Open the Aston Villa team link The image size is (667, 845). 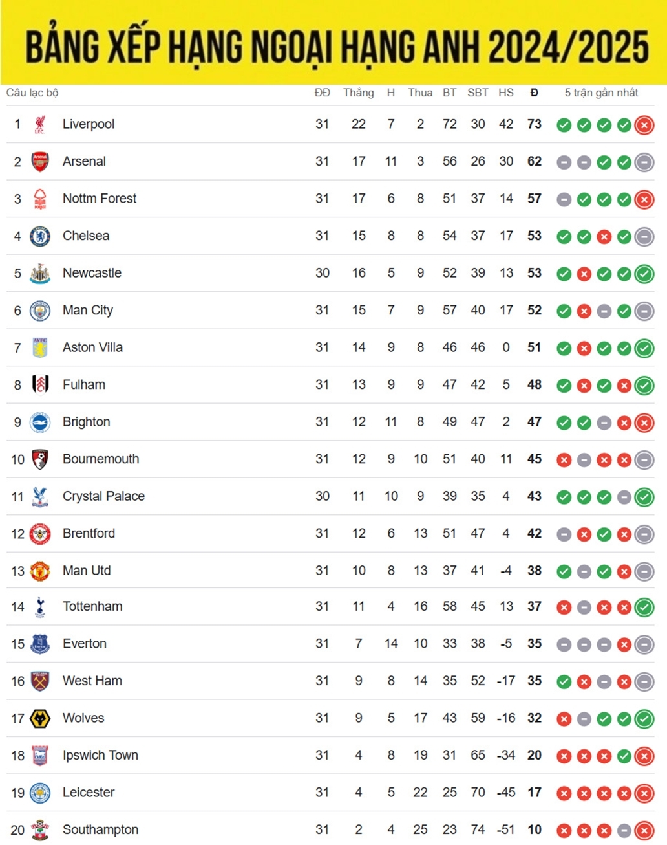(92, 347)
